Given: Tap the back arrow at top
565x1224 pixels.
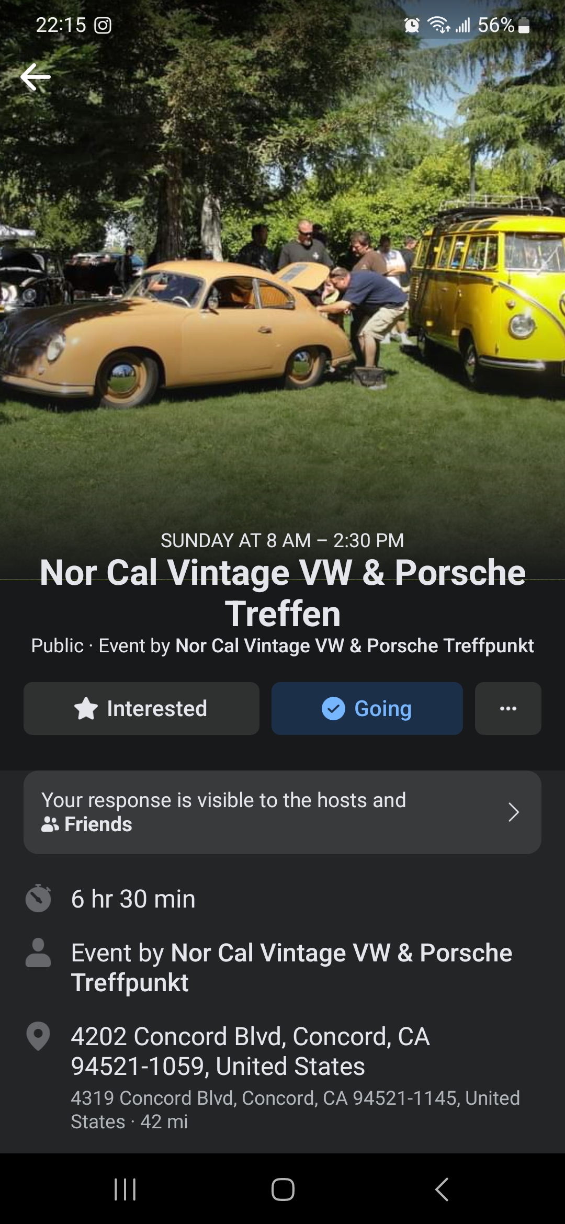Looking at the screenshot, I should point(36,77).
